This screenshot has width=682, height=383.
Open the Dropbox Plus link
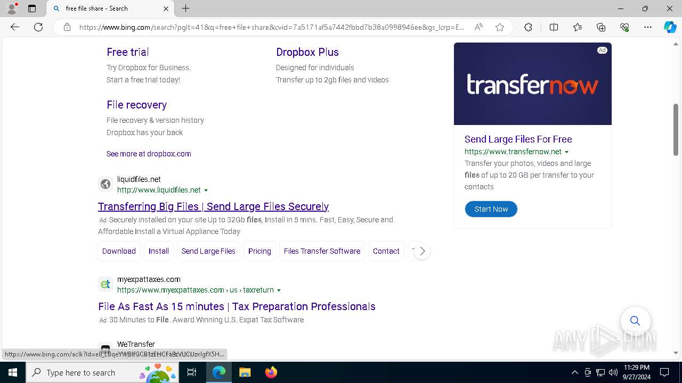pyautogui.click(x=307, y=52)
